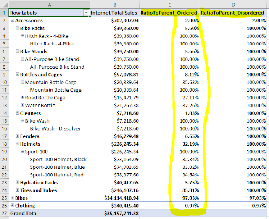Screen dimensions: 269x219
Task: Expand the Clothing group
Action: coord(12,205)
